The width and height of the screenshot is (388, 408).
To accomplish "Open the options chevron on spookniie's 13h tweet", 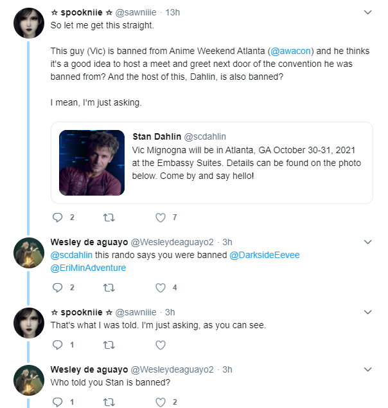I will tap(367, 12).
